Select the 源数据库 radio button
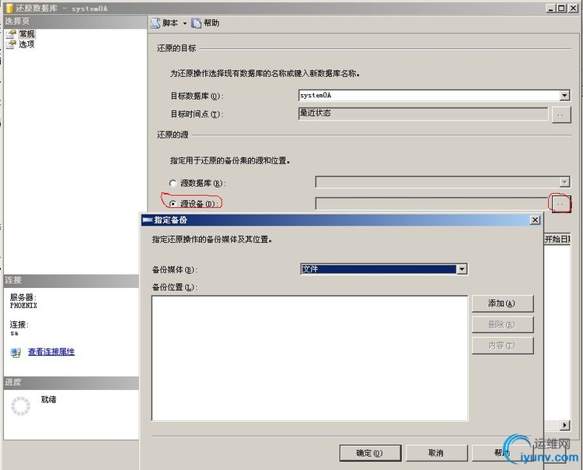Image resolution: width=583 pixels, height=470 pixels. 173,183
